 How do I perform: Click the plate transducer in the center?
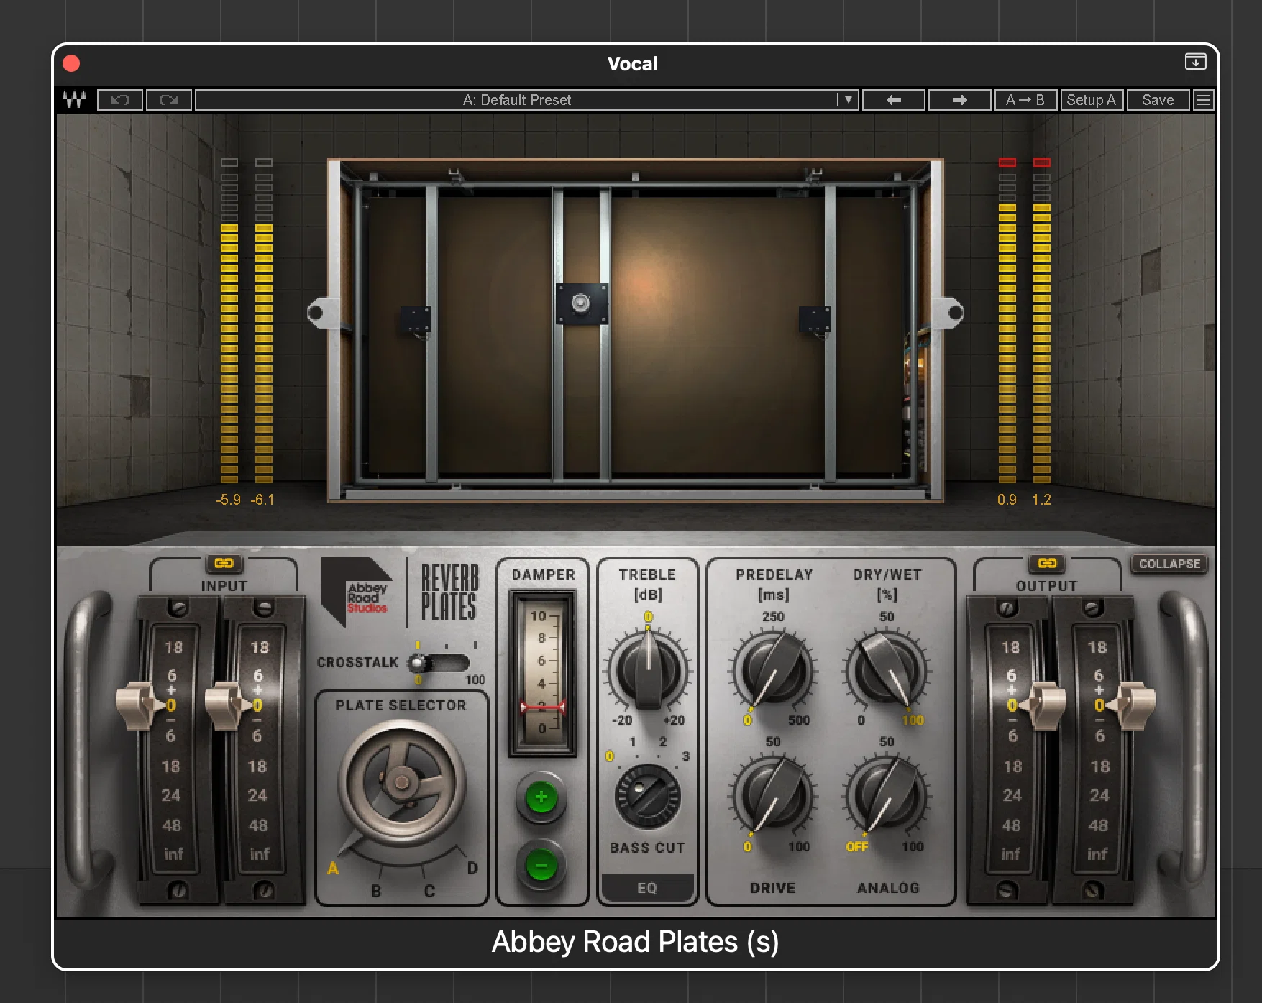pyautogui.click(x=581, y=303)
